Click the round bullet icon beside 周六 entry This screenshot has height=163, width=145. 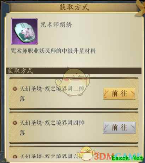pos(15,157)
